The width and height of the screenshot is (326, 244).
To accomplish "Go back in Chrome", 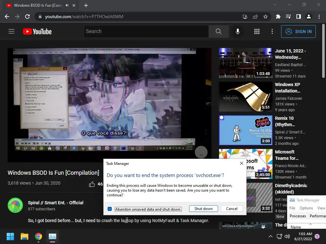I will click(7, 17).
